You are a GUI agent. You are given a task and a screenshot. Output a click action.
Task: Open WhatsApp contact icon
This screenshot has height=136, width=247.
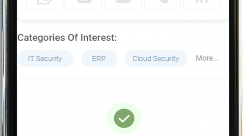coord(44,2)
